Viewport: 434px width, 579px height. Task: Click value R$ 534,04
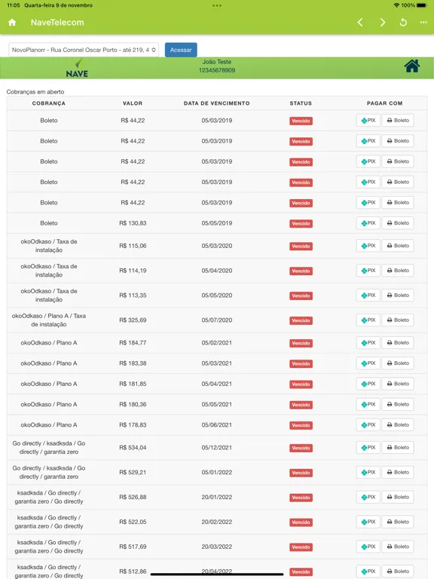[x=133, y=447]
